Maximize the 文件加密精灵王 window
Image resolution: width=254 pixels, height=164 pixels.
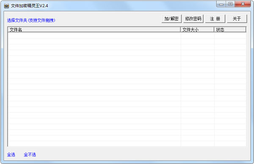click(230, 4)
